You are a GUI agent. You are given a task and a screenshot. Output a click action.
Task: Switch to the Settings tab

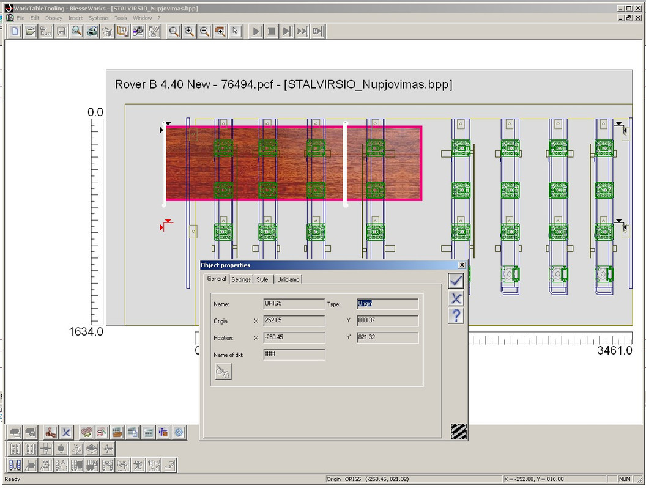pos(241,279)
